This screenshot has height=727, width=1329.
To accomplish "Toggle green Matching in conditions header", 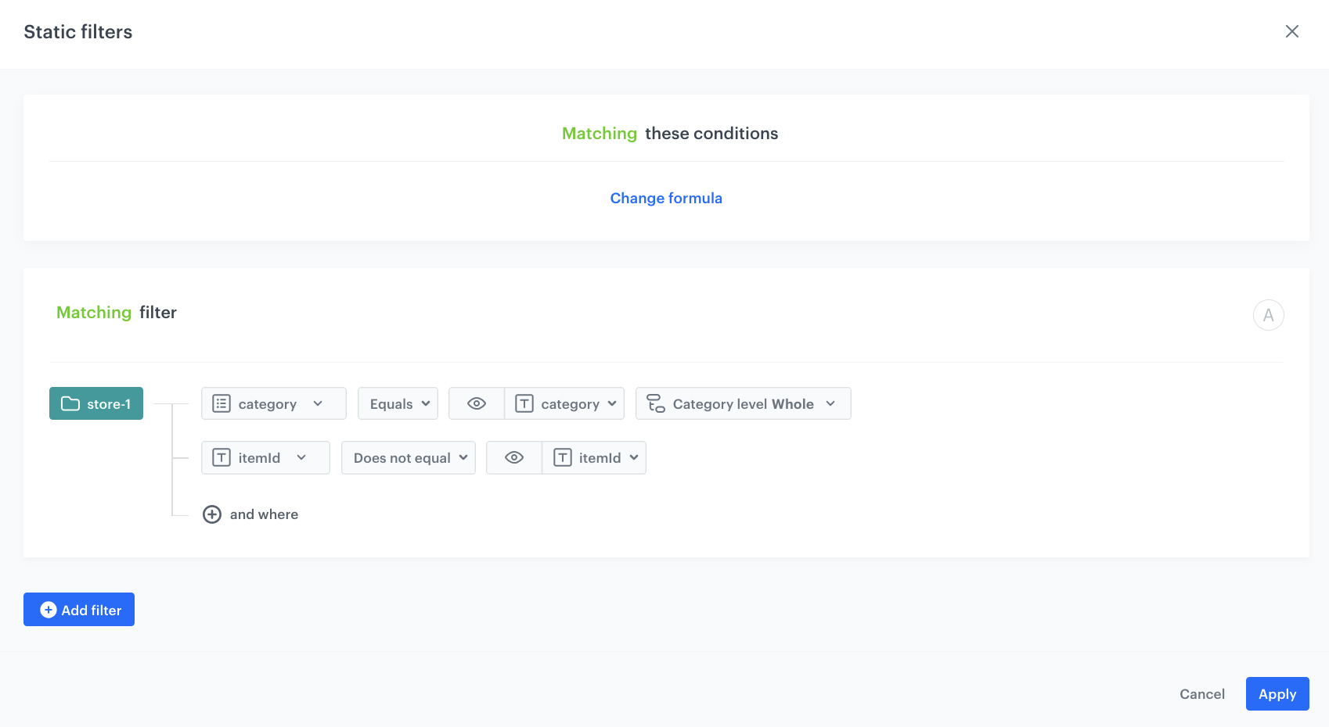I will tap(599, 134).
